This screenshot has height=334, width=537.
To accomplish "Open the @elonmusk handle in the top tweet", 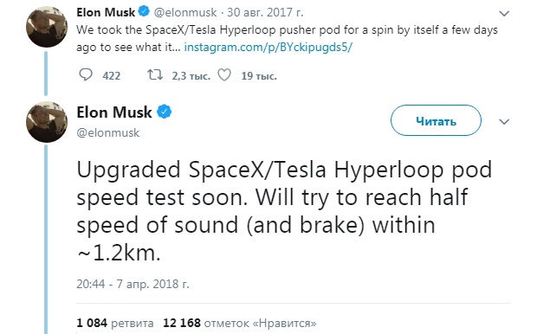I will click(185, 12).
